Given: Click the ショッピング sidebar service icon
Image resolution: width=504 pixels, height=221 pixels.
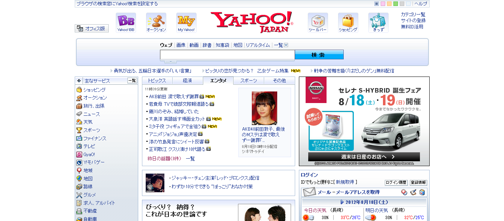Looking at the screenshot, I should tap(79, 90).
